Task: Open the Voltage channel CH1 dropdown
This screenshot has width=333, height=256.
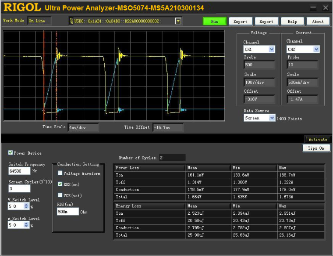Action: pyautogui.click(x=272, y=50)
